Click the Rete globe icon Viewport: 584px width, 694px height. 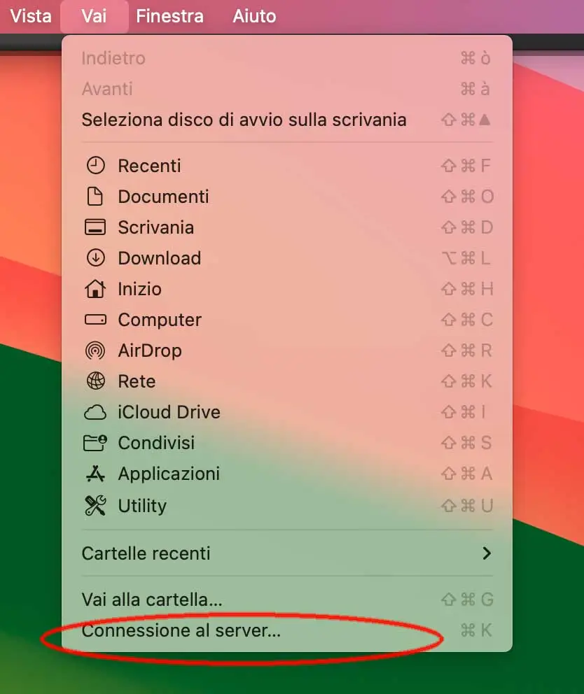(95, 381)
